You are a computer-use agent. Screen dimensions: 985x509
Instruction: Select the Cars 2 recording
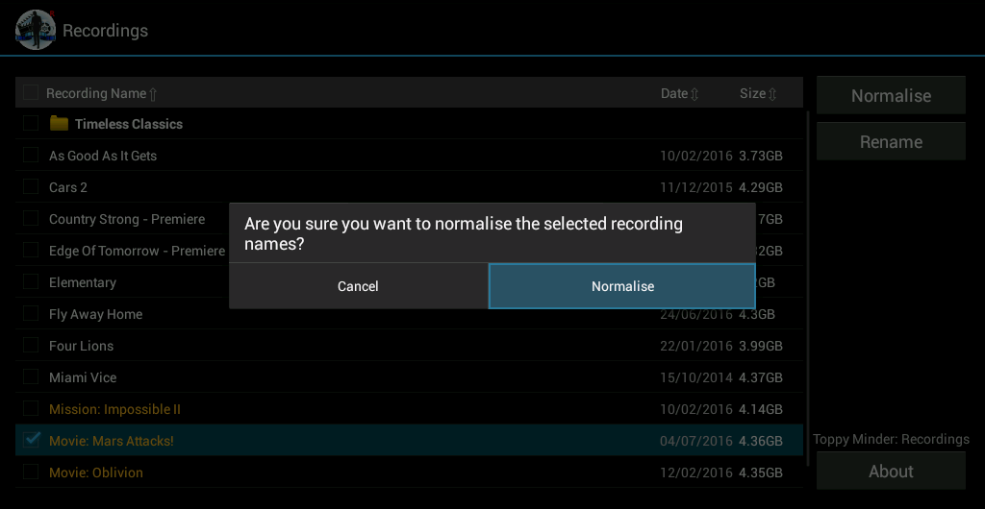click(68, 187)
